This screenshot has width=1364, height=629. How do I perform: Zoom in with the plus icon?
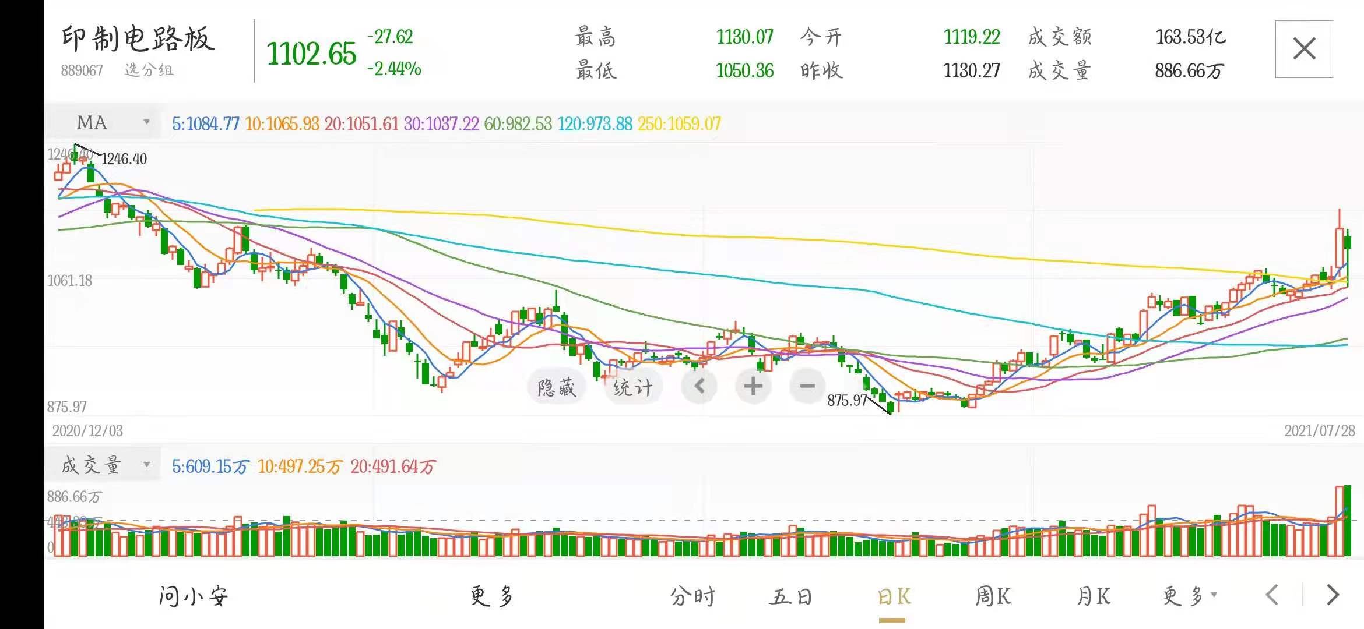pyautogui.click(x=753, y=386)
